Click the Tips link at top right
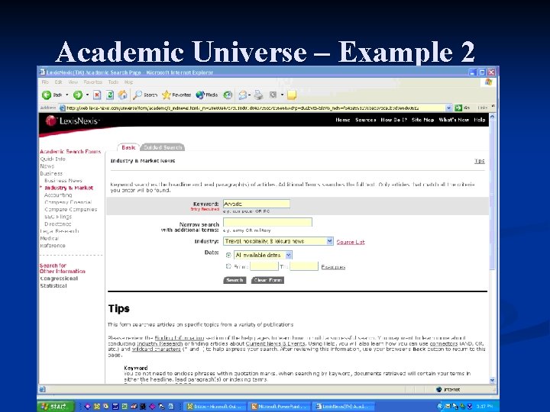This screenshot has height=412, width=550. point(480,161)
